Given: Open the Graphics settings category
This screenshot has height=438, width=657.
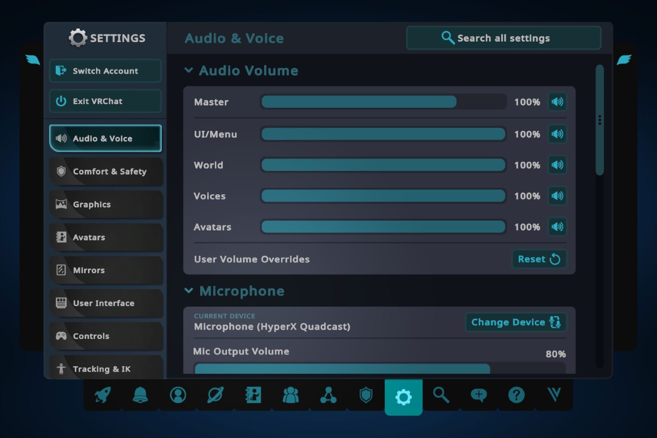Looking at the screenshot, I should pyautogui.click(x=105, y=204).
